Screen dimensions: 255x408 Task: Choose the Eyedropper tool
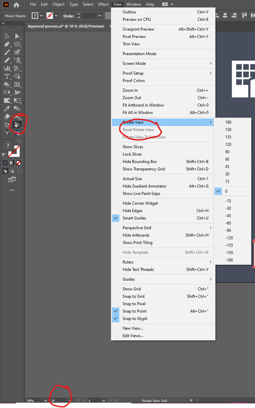click(7, 109)
